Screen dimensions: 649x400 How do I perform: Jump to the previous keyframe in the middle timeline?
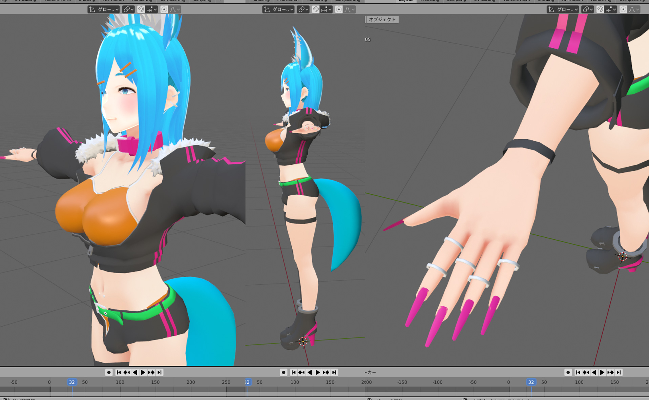301,372
